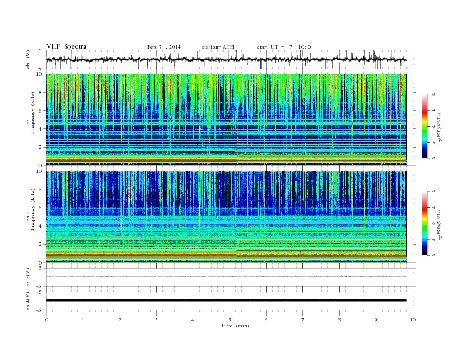This screenshot has height=359, width=465.
Task: Click the time axis tick label '3'
Action: (x=156, y=320)
